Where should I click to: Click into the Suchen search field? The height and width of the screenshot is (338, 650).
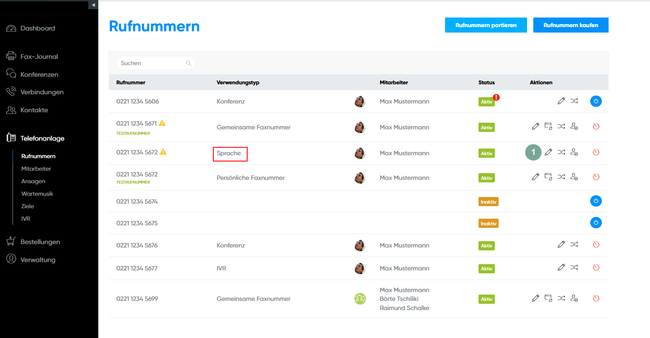151,63
